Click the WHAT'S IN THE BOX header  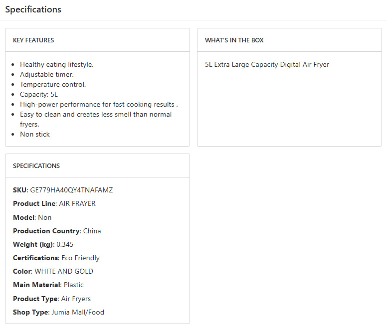click(x=234, y=40)
